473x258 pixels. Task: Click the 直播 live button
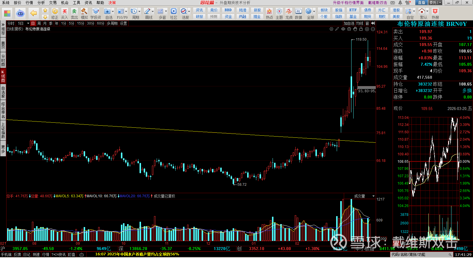(422, 3)
